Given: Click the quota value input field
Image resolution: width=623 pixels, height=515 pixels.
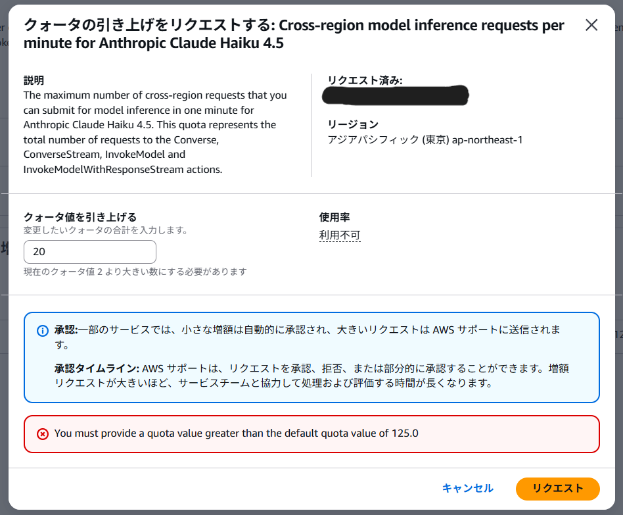Looking at the screenshot, I should [x=90, y=252].
